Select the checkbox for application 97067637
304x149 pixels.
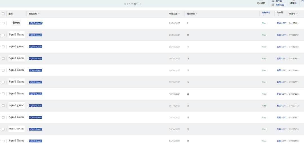3,117
